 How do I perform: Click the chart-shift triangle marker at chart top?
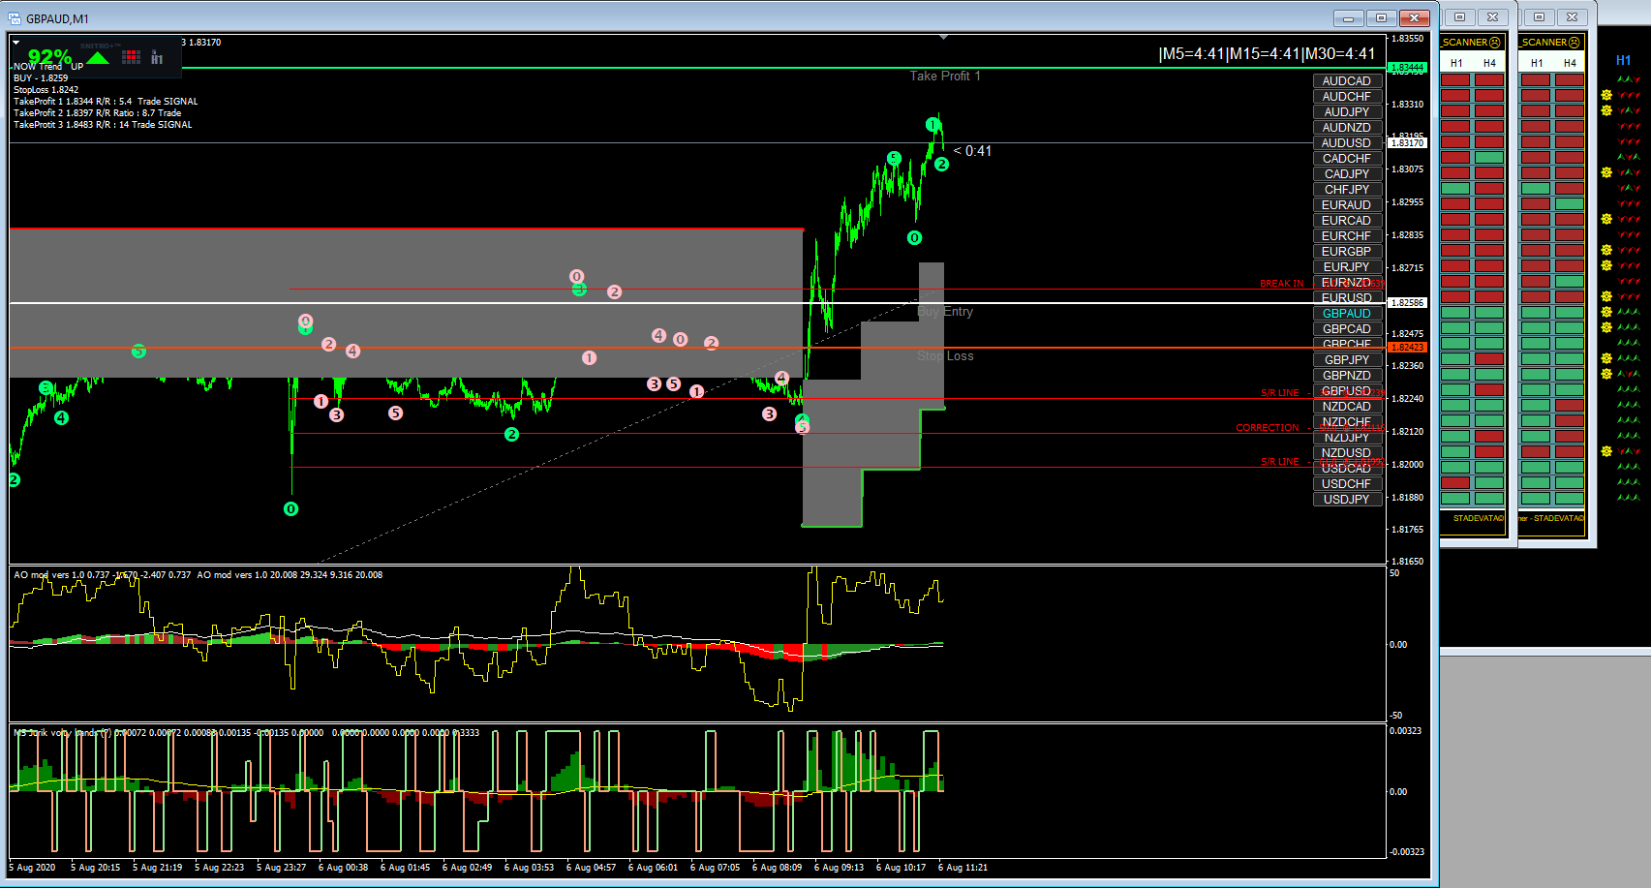(943, 38)
